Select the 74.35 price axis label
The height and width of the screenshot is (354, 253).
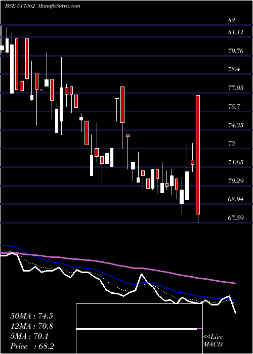tap(236, 125)
